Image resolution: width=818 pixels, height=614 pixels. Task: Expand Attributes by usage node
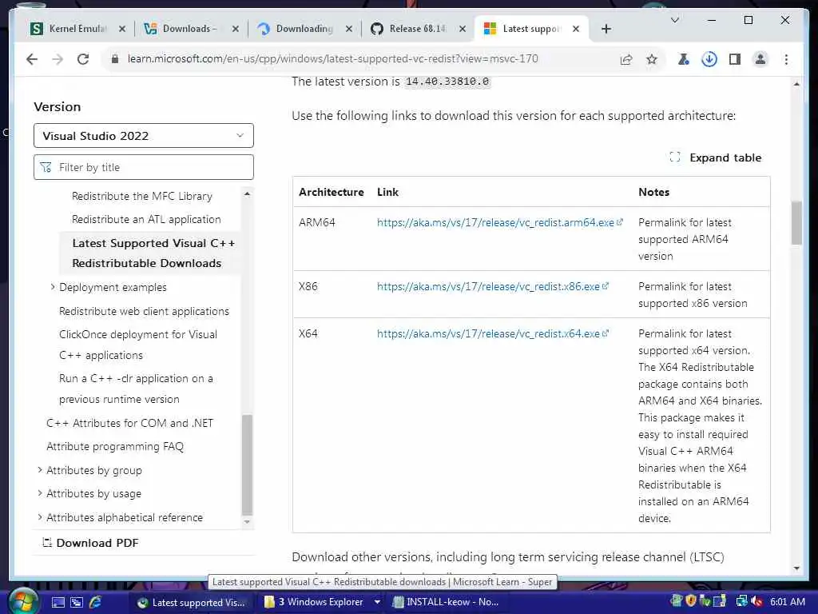click(x=40, y=492)
